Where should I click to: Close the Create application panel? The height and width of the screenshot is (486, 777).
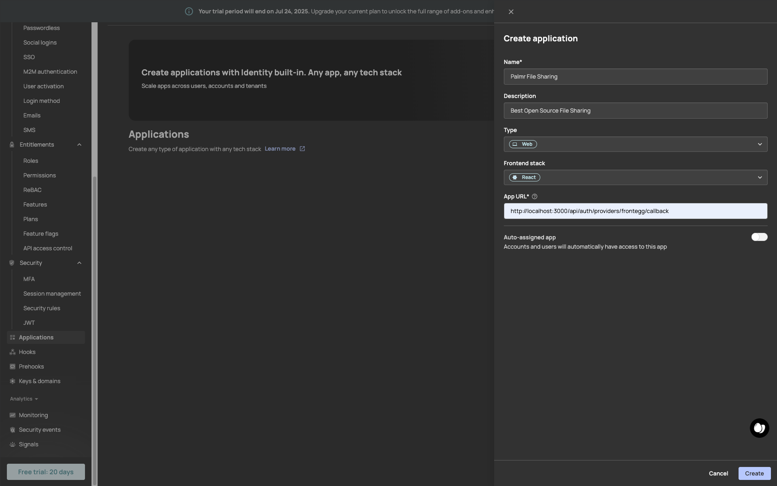[511, 12]
